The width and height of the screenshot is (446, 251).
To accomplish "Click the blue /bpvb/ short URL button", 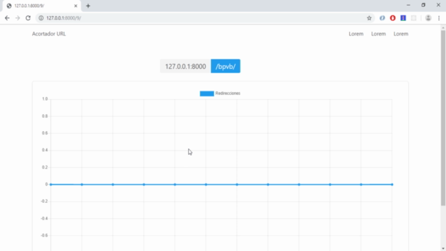I will pos(226,66).
